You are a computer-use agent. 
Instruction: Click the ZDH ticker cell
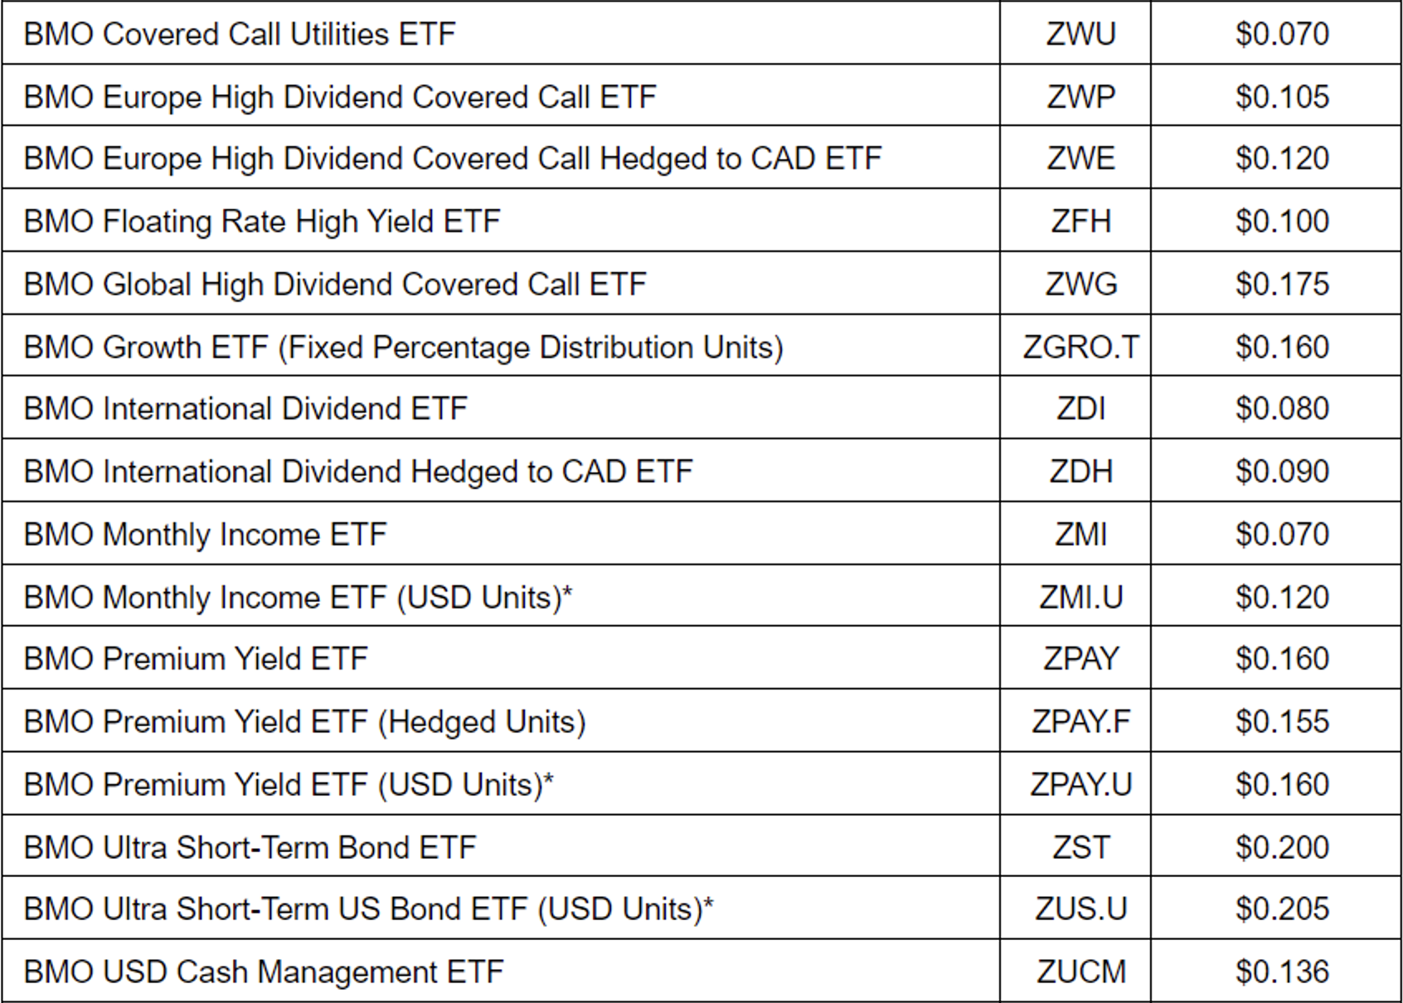(x=1080, y=472)
